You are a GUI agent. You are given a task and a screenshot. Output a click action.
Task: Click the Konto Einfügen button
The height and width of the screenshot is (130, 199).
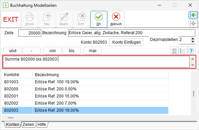point(127,42)
